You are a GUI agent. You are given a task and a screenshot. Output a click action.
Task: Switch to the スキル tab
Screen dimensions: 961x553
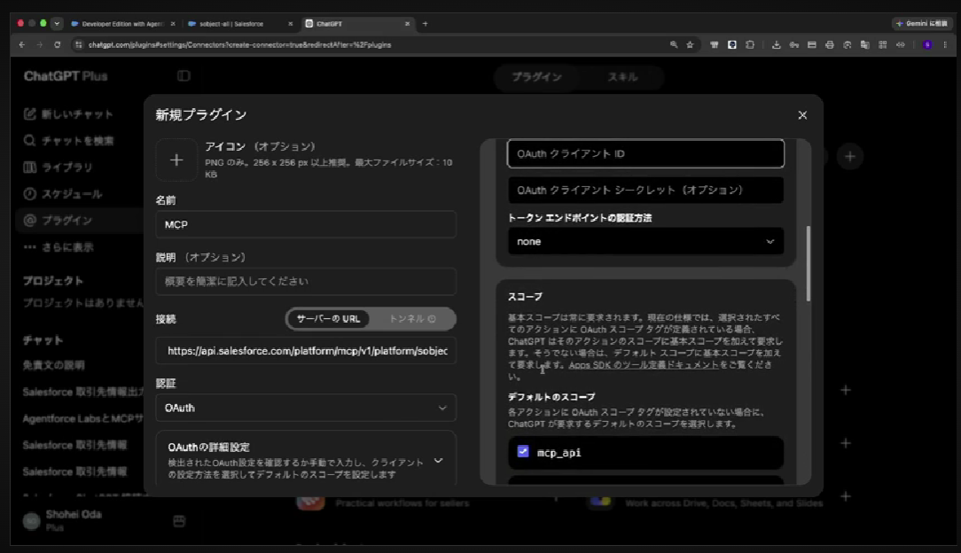(x=622, y=77)
